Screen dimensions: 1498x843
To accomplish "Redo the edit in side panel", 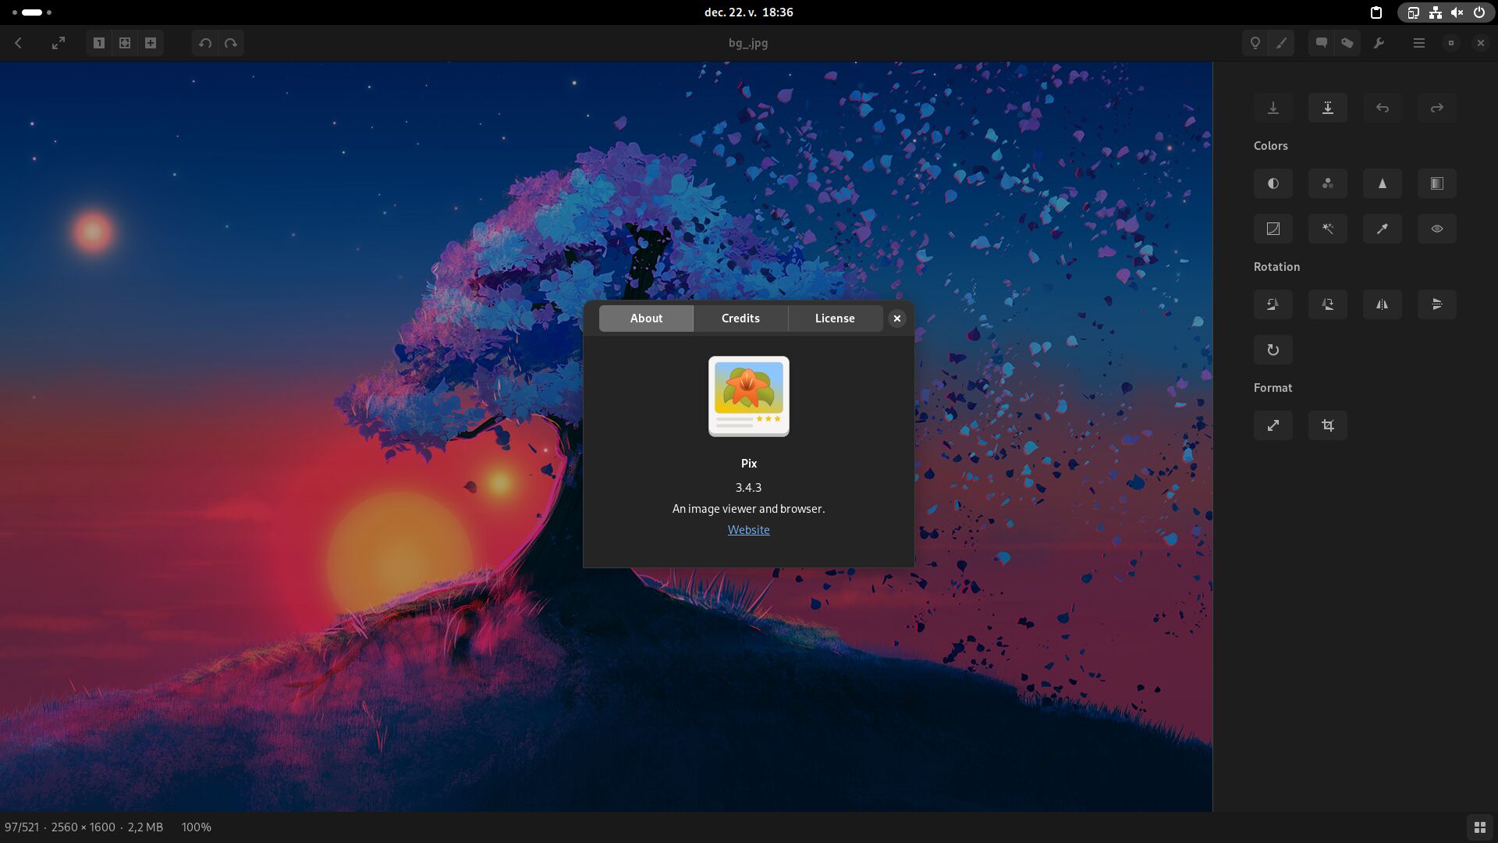I will pyautogui.click(x=1437, y=108).
